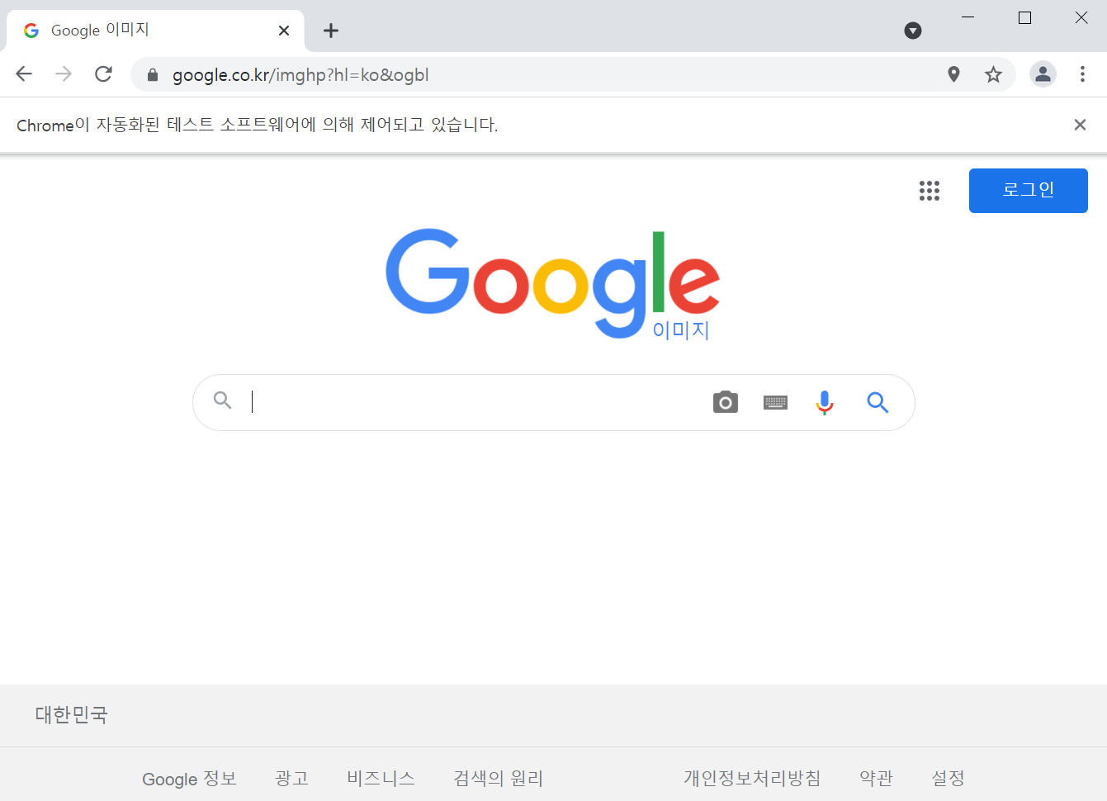1107x801 pixels.
Task: Open the 설정 footer menu
Action: 948,779
